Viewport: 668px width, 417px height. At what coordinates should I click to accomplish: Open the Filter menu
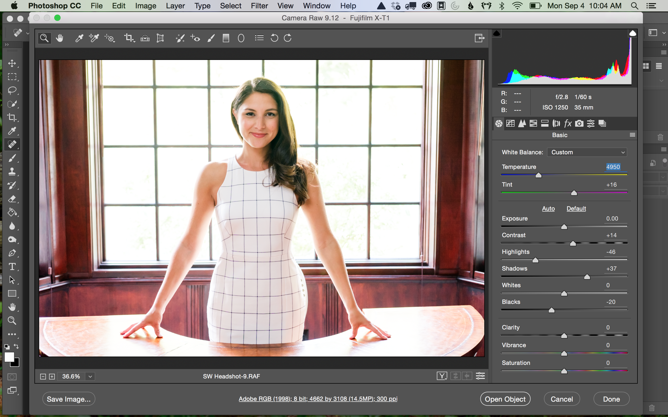259,5
